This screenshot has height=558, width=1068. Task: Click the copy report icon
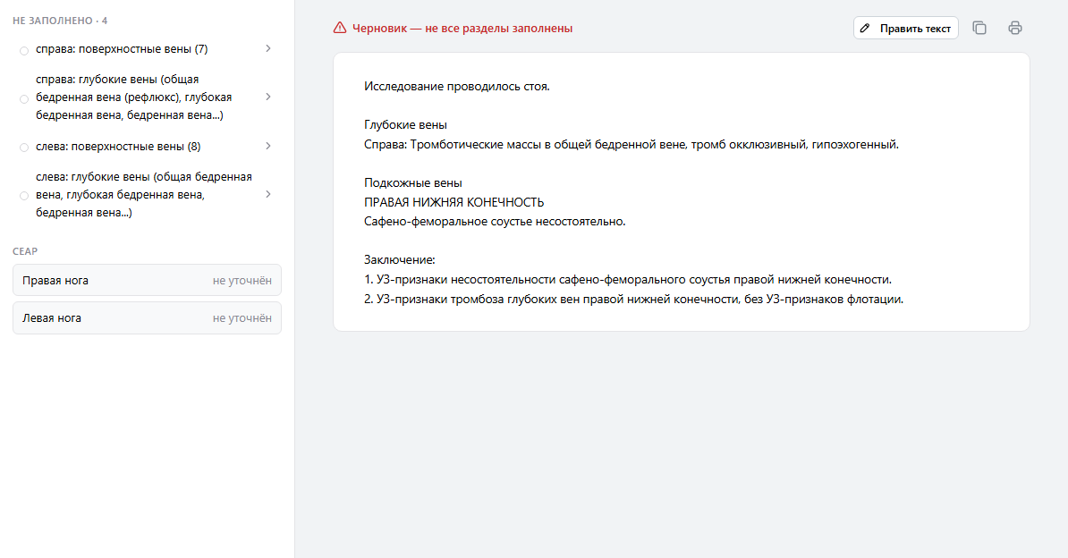979,28
